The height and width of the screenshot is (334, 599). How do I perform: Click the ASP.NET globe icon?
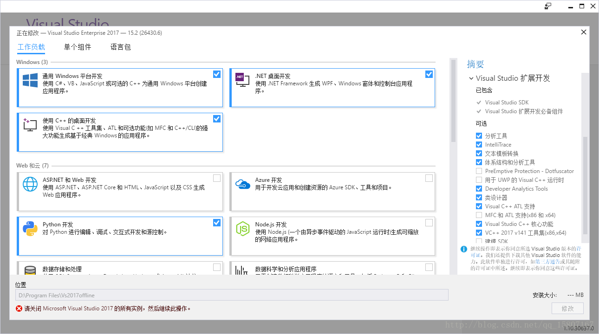tap(30, 184)
